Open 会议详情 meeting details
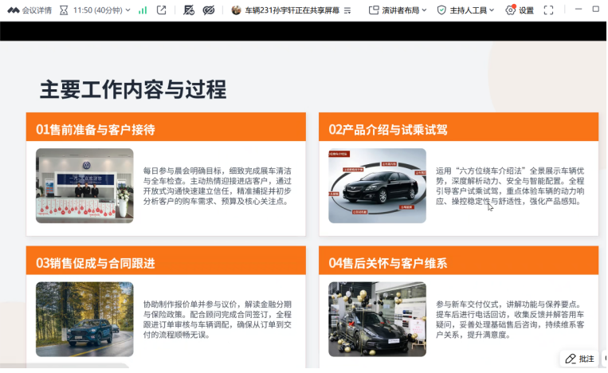 click(37, 10)
